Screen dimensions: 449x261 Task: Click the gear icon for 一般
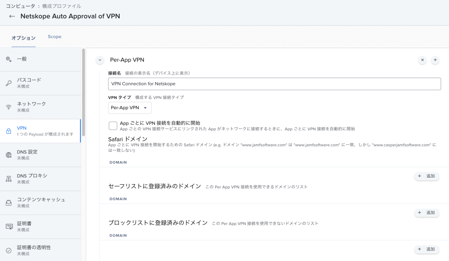pos(9,59)
